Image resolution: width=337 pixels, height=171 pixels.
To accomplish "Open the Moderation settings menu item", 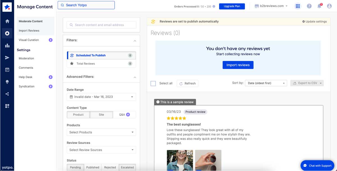I will point(26,58).
